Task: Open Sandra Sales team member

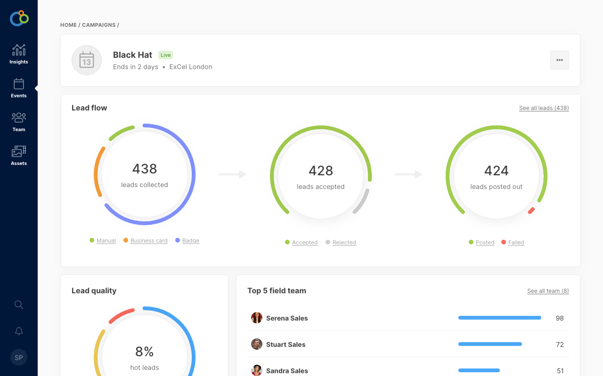Action: pyautogui.click(x=287, y=371)
